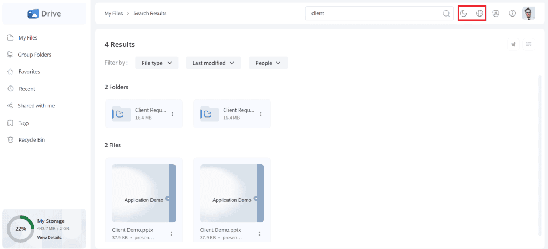548x249 pixels.
Task: Click the Drive logo
Action: point(44,13)
